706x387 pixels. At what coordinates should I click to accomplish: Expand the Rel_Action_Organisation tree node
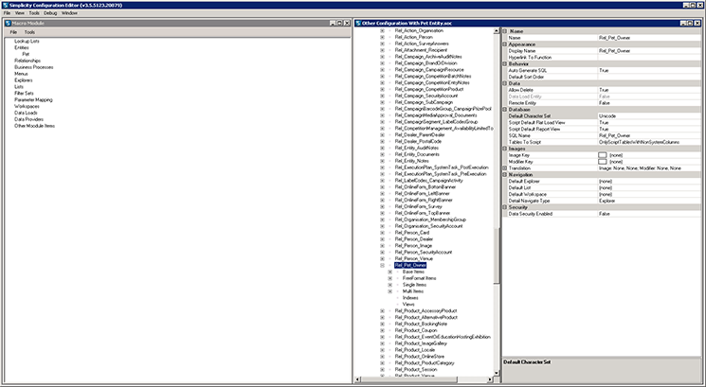pos(382,30)
